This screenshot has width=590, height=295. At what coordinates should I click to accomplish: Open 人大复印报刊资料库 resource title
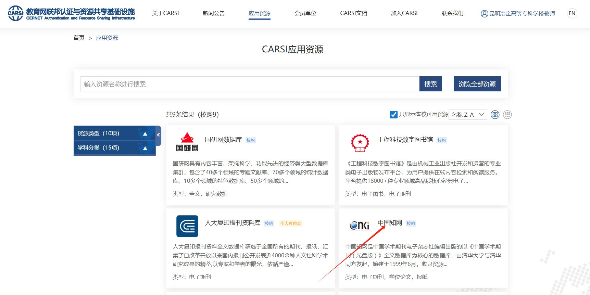[x=233, y=223]
